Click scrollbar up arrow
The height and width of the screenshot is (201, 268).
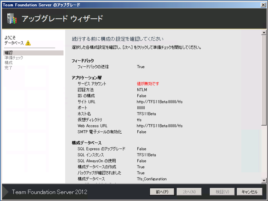264,32
